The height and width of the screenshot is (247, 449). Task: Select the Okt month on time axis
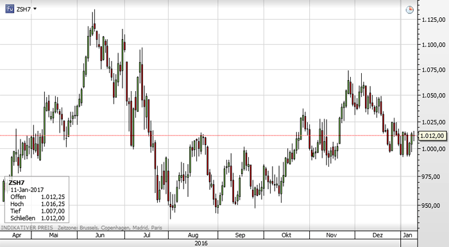pos(286,235)
